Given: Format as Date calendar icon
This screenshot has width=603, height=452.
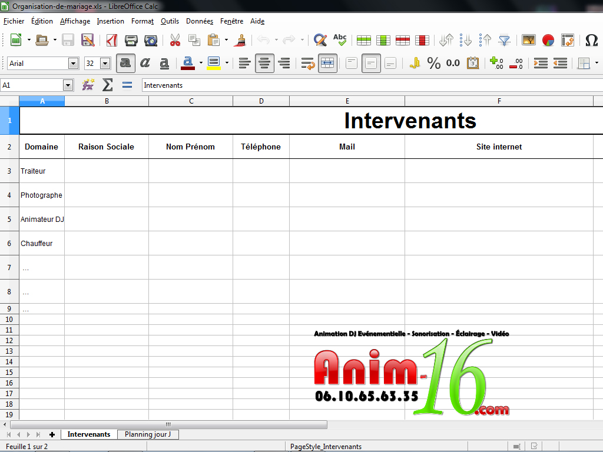Looking at the screenshot, I should pos(473,63).
